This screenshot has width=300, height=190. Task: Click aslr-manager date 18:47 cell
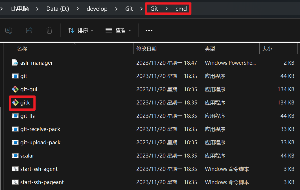(167, 63)
